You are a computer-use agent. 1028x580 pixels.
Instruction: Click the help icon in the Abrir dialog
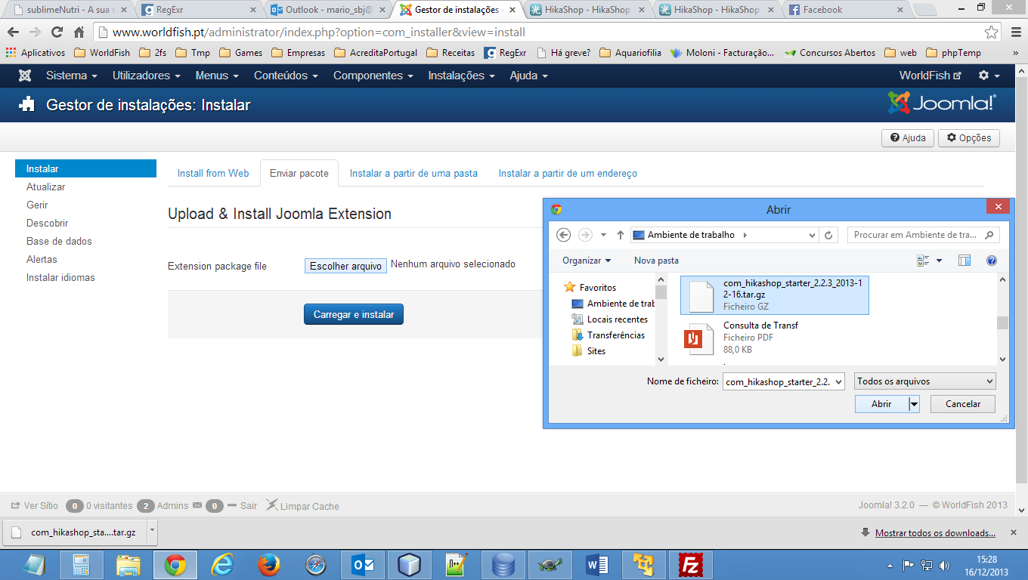pyautogui.click(x=992, y=261)
